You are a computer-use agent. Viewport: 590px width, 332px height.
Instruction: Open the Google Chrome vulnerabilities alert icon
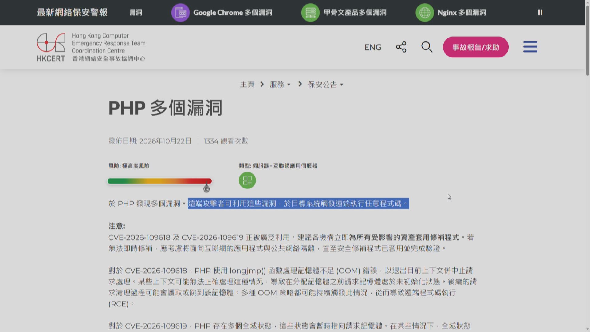180,13
